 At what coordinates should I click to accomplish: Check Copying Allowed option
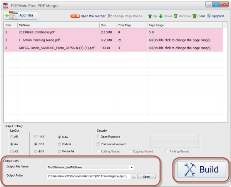131,151
